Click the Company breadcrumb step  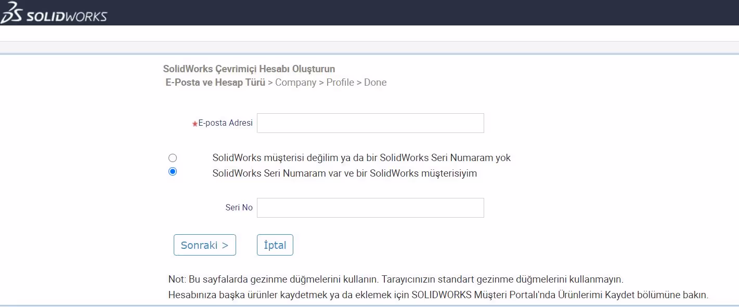pyautogui.click(x=296, y=83)
